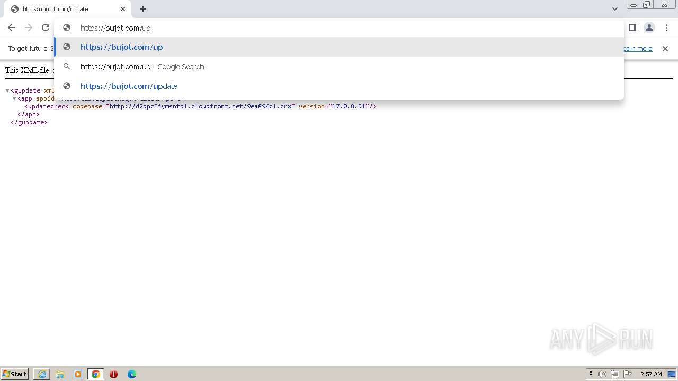Open Microsoft Edge from taskbar
Viewport: 678px width, 381px height.
click(x=132, y=374)
